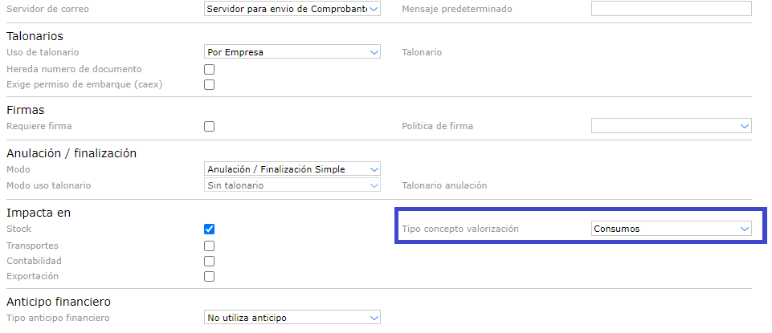This screenshot has height=333, width=772.
Task: Enable the Transportes checkbox
Action: pos(210,246)
